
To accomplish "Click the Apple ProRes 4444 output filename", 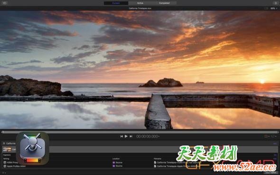I will 177,166.
